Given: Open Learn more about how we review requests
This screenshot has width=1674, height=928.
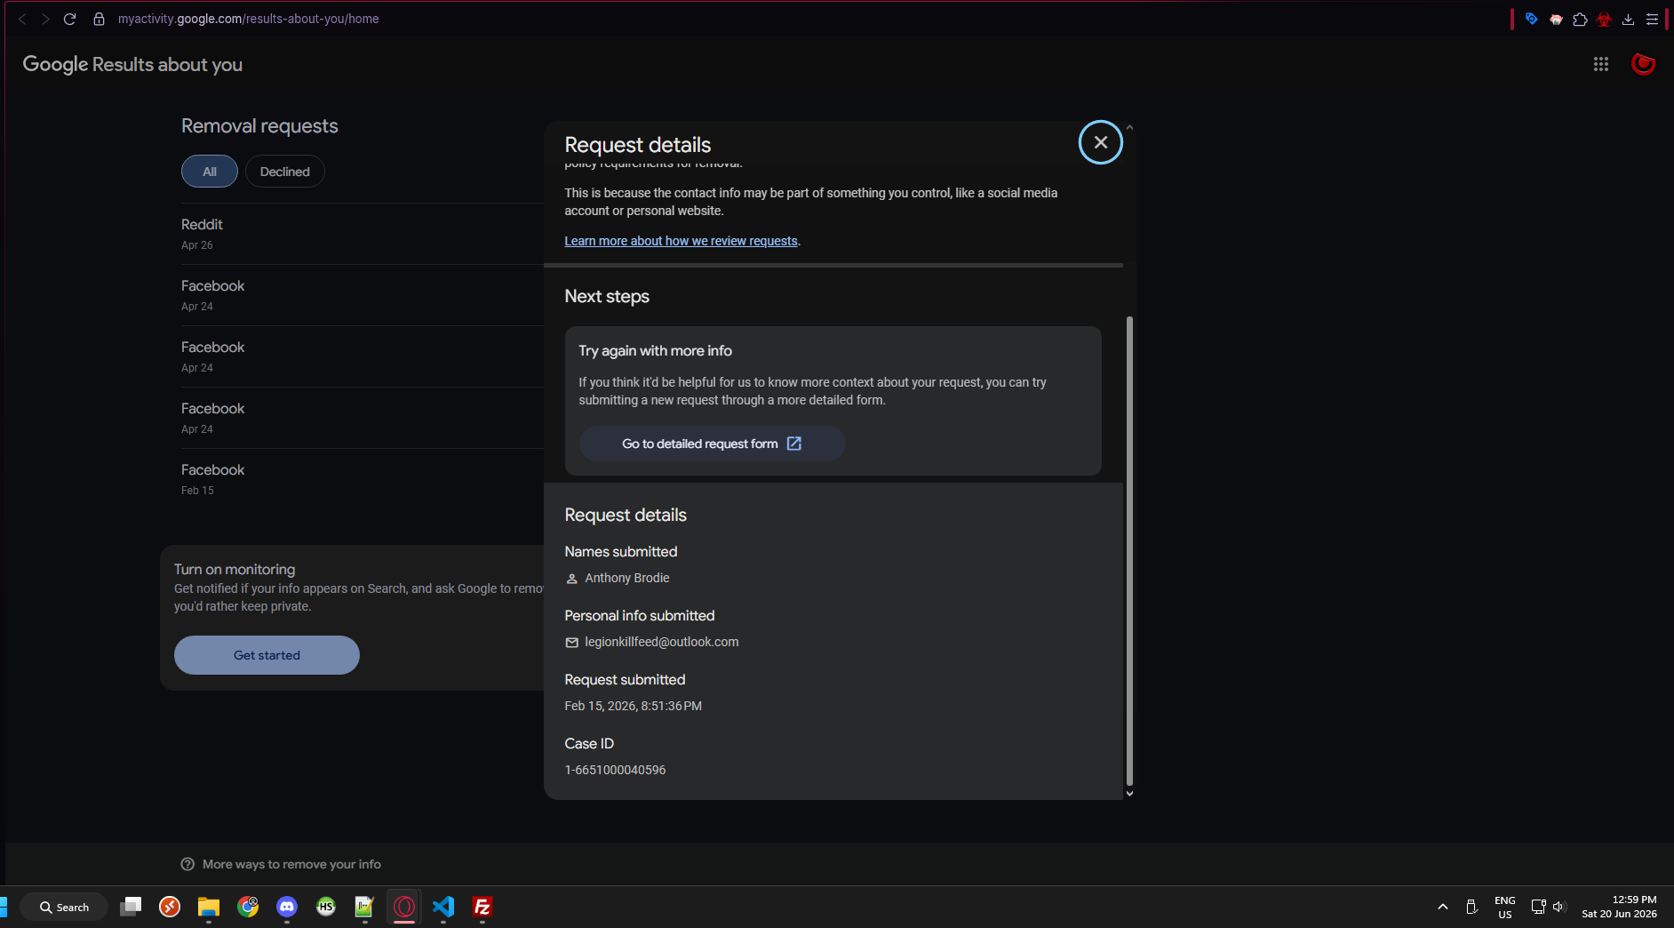Looking at the screenshot, I should tap(681, 241).
